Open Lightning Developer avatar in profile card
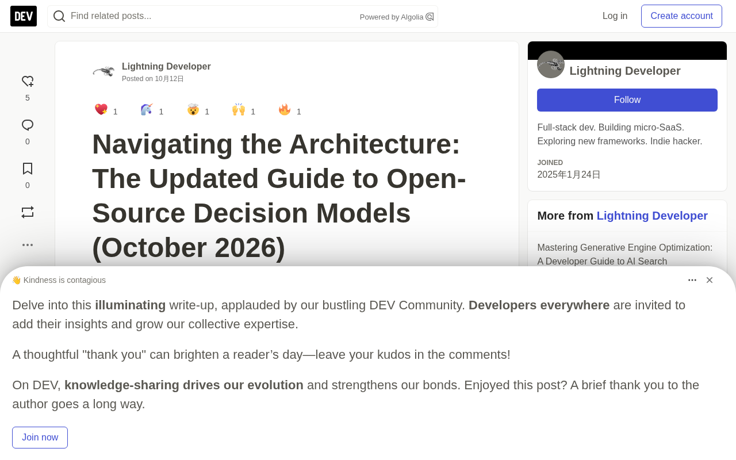This screenshot has height=460, width=736. (x=551, y=64)
